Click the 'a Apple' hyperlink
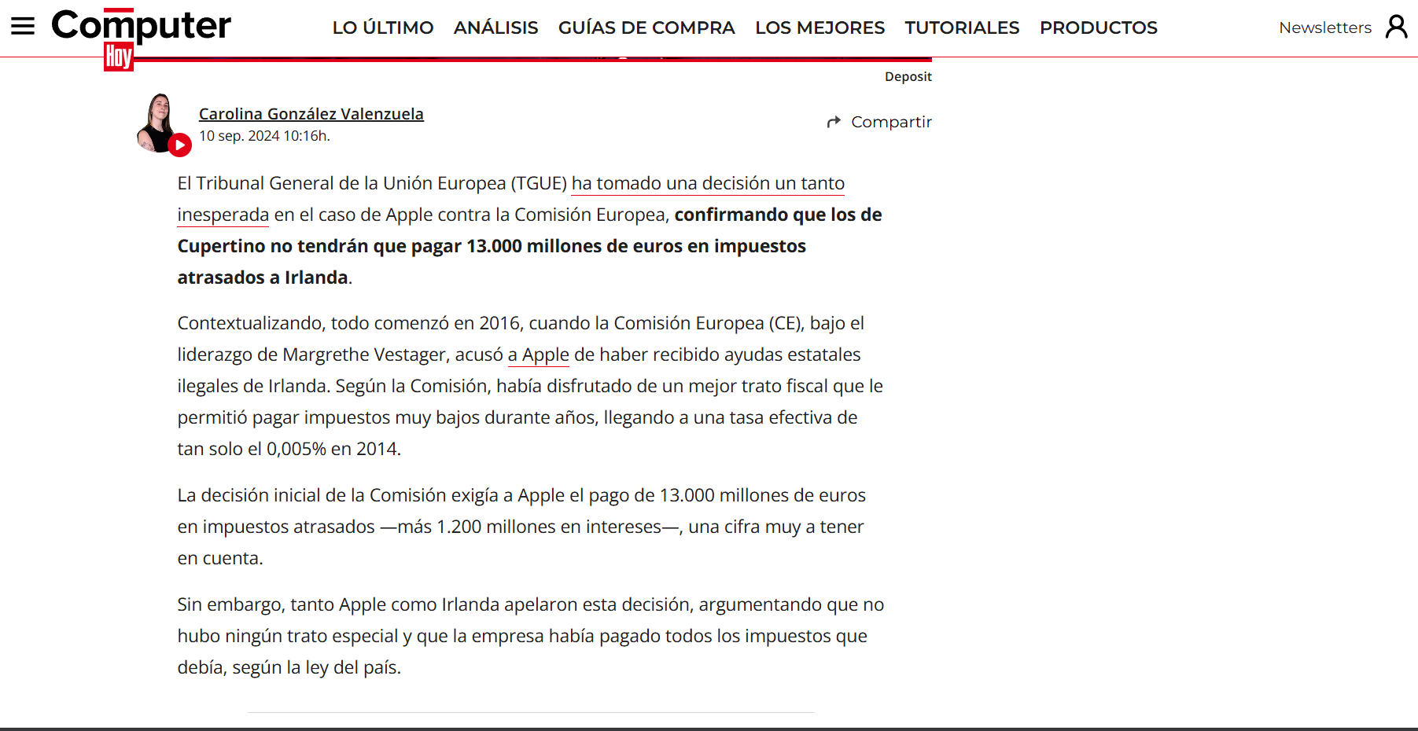 538,354
